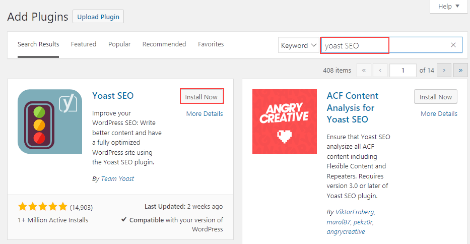Open More Details for ACF Content Analysis
Screen dimensions: 470x244
click(439, 114)
